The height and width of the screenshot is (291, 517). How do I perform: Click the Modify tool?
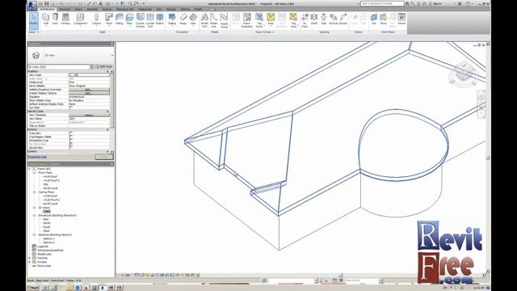coord(33,20)
